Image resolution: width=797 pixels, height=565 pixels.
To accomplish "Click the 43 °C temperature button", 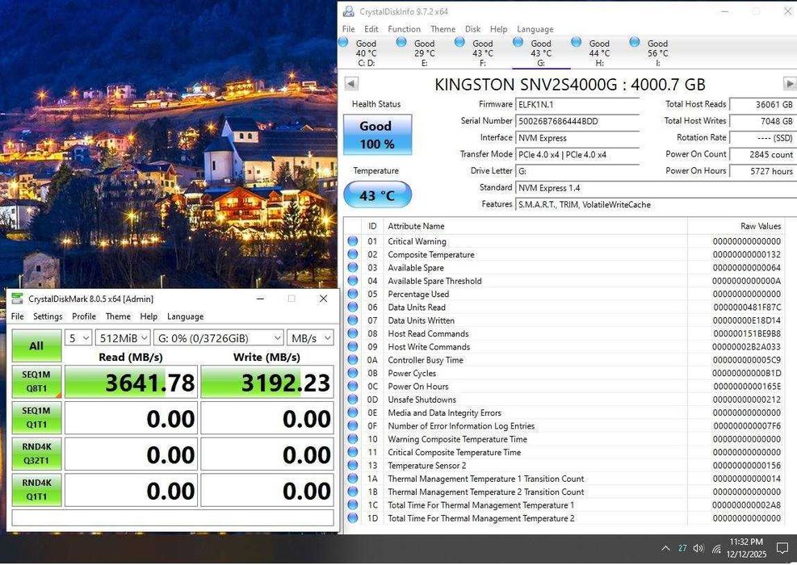I will 377,195.
